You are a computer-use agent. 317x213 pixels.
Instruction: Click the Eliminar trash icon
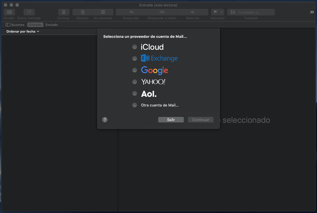pyautogui.click(x=83, y=12)
